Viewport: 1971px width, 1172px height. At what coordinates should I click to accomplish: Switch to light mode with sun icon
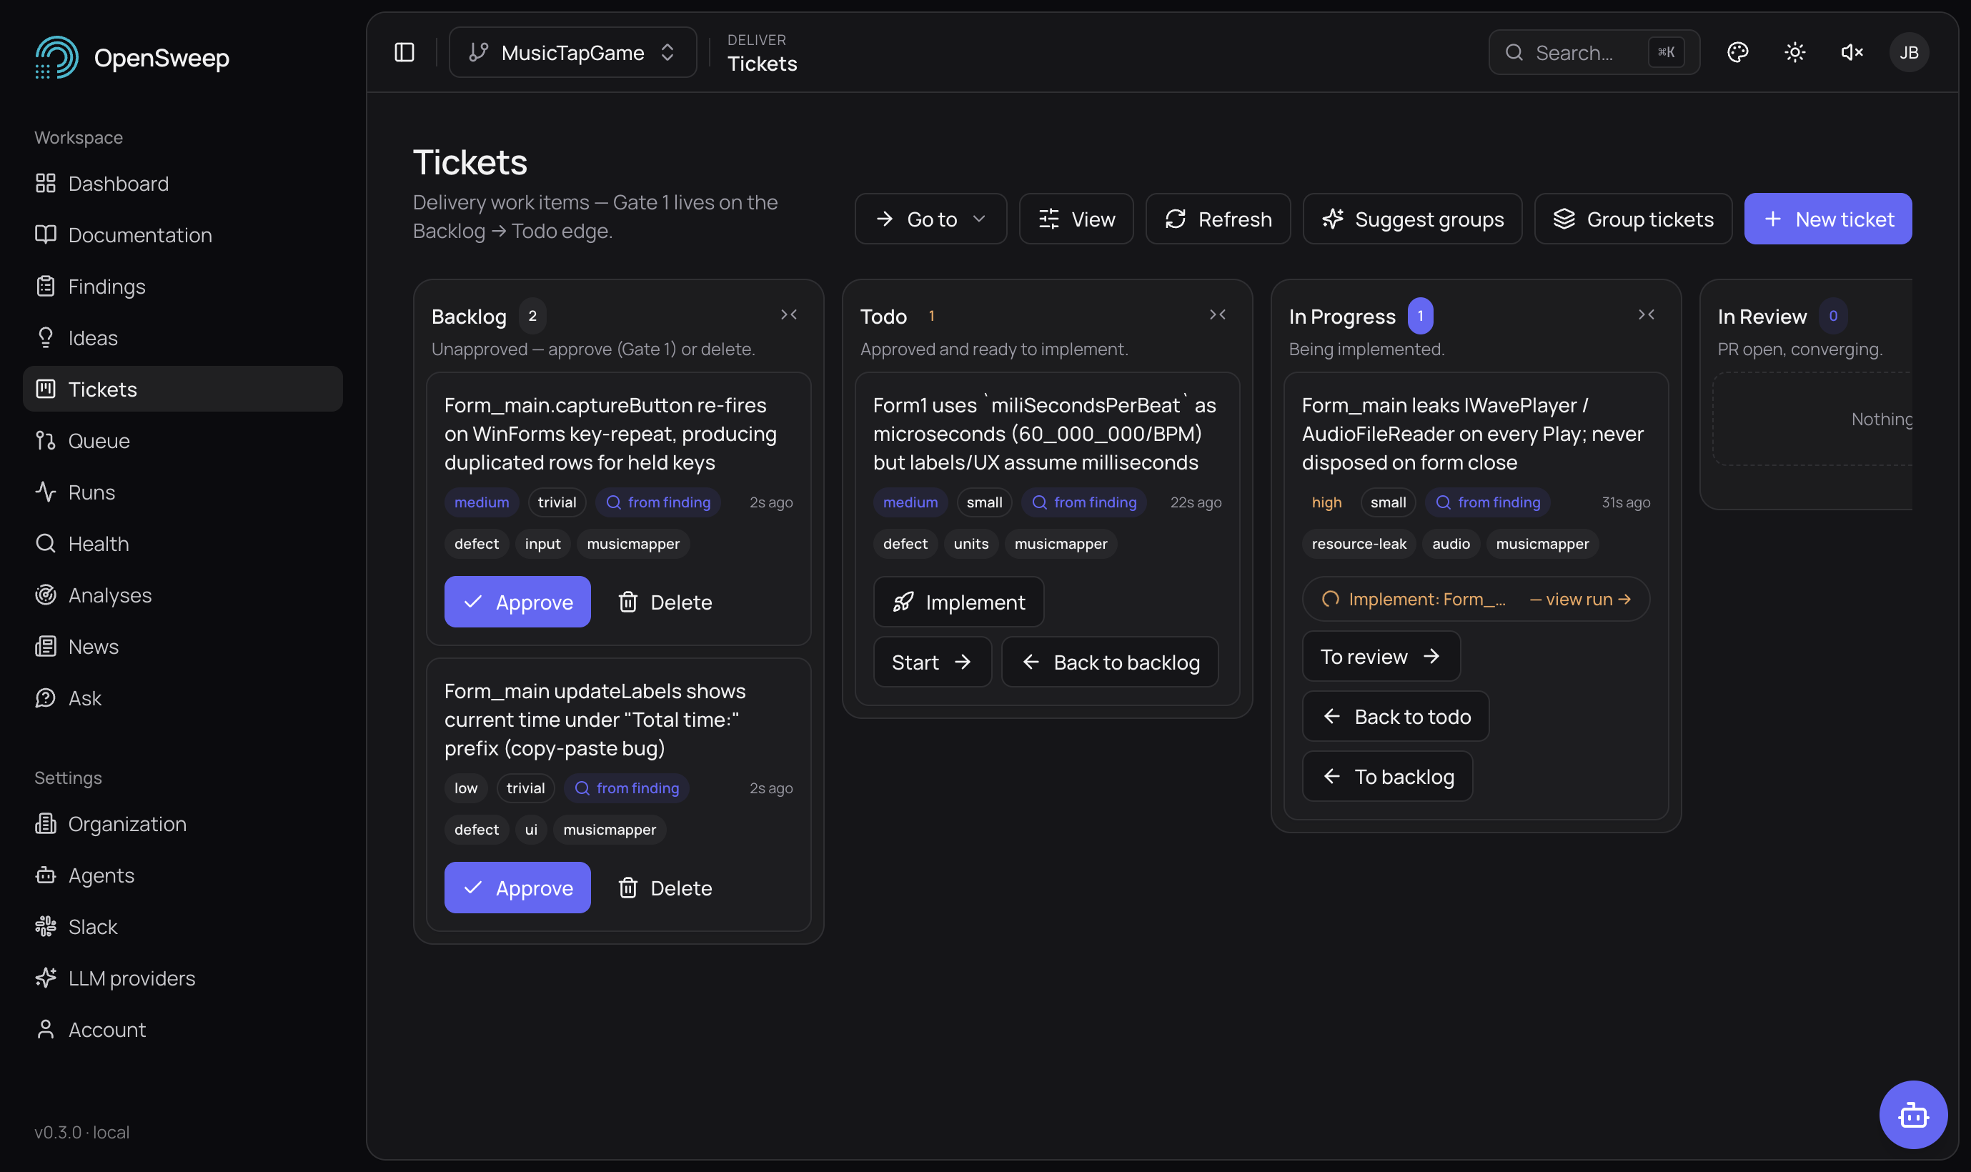tap(1795, 52)
